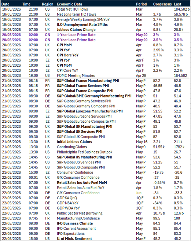Image resolution: width=191 pixels, height=241 pixels.
Task: Click S&P Global/BME Germany Manufacturing PMI
Action: point(94,96)
